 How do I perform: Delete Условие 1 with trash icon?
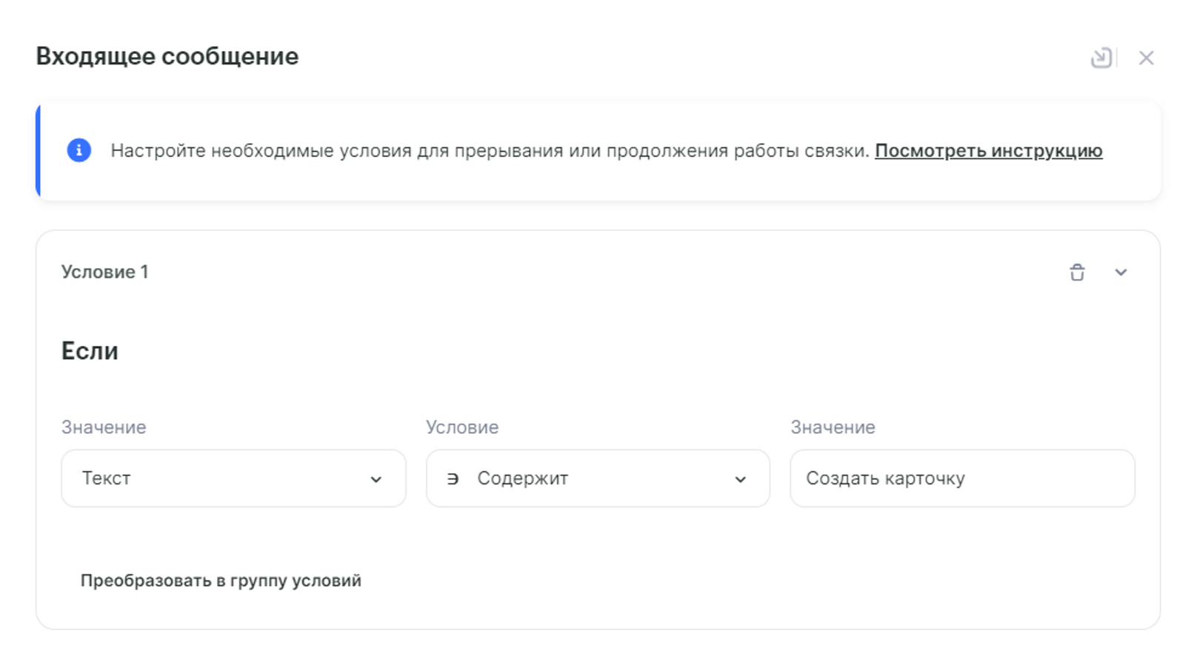click(x=1077, y=273)
